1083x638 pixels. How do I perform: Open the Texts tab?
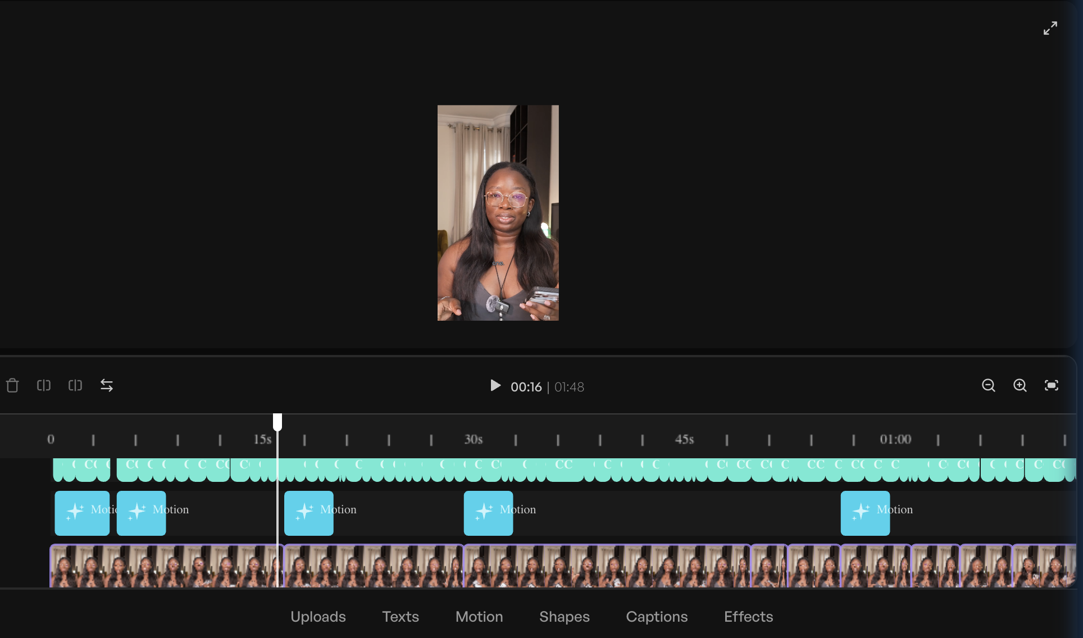click(x=401, y=617)
